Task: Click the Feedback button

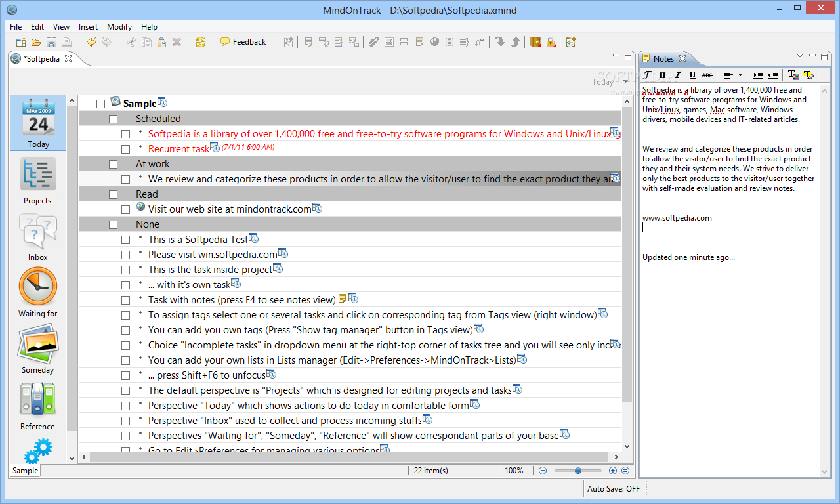Action: pyautogui.click(x=243, y=42)
